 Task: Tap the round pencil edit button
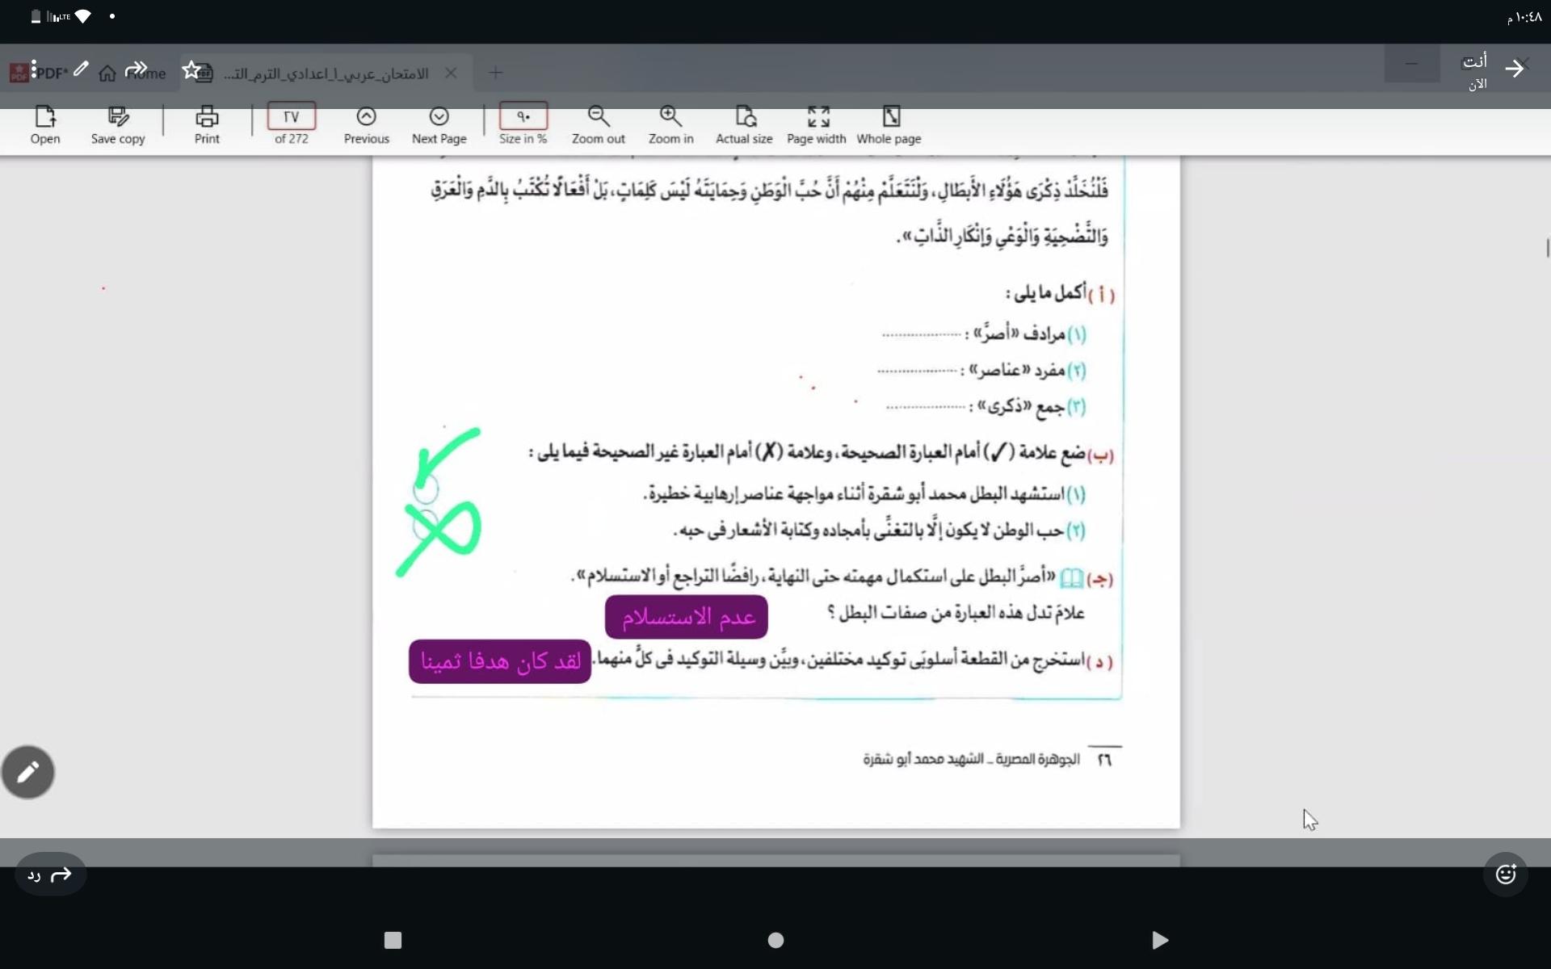[28, 772]
